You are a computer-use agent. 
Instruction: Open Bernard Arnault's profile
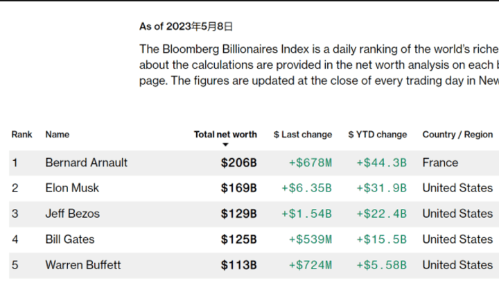[x=87, y=163]
